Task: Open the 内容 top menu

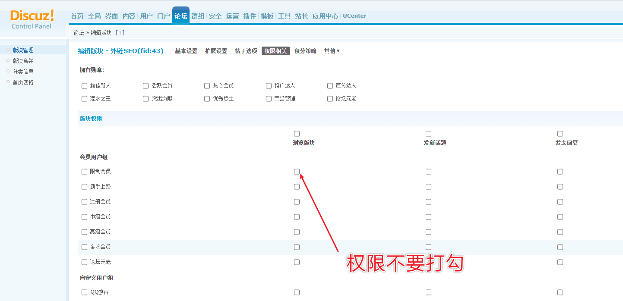Action: (x=129, y=16)
